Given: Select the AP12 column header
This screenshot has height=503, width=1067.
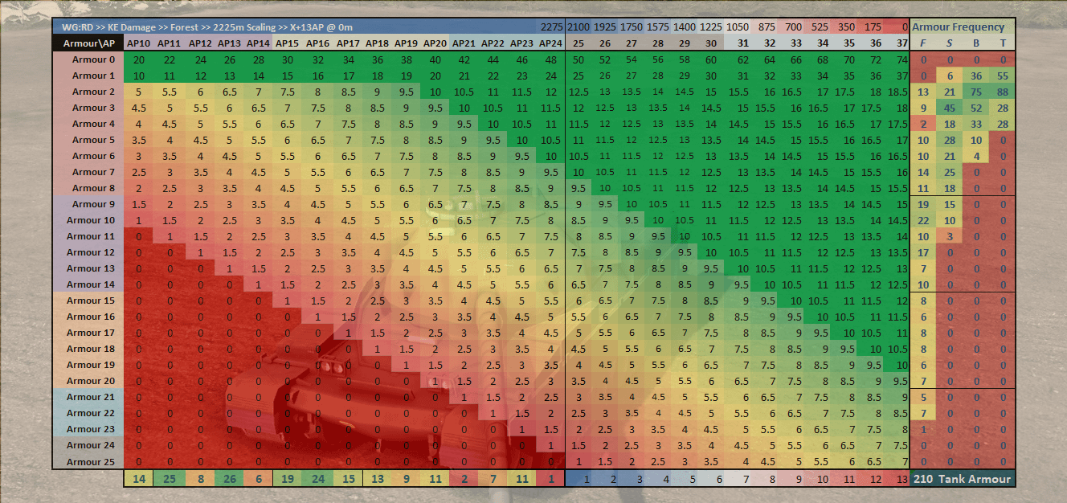Looking at the screenshot, I should coord(198,43).
